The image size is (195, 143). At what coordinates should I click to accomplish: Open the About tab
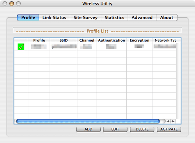[x=167, y=17]
